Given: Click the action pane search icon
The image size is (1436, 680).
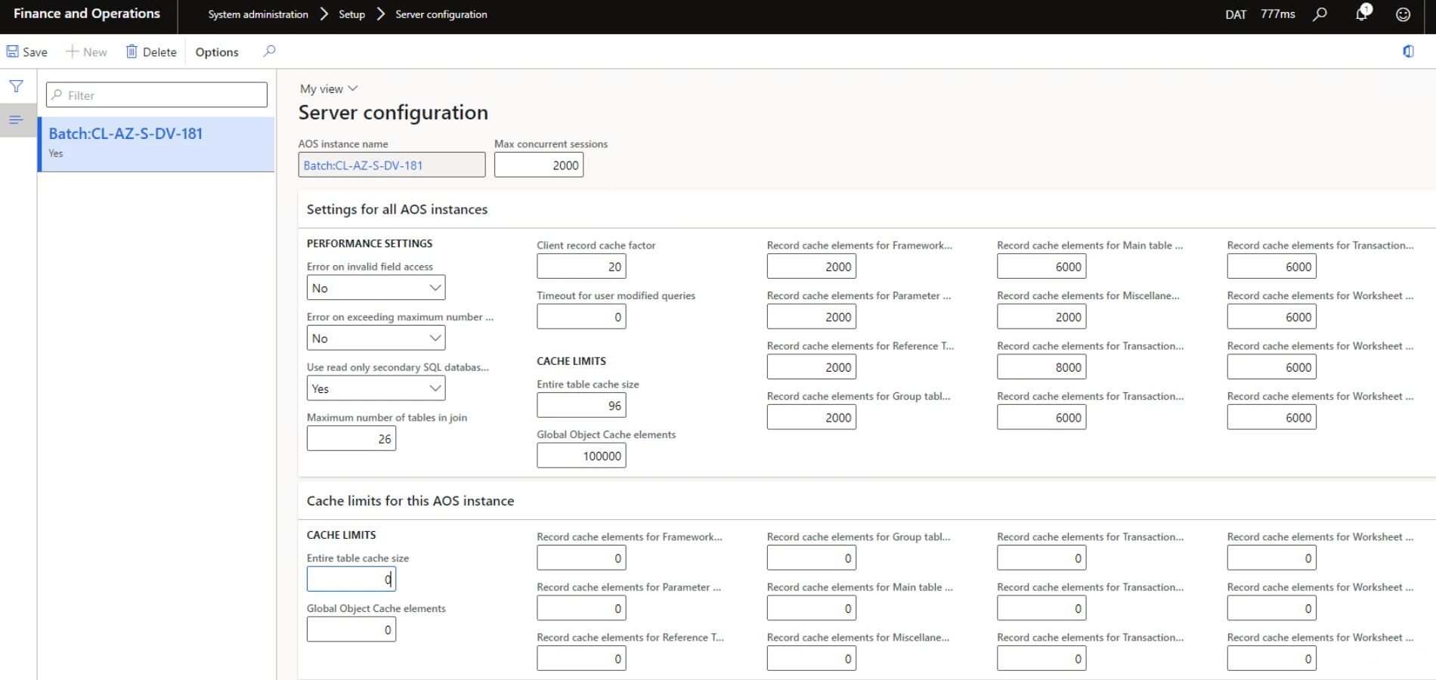Looking at the screenshot, I should point(269,51).
